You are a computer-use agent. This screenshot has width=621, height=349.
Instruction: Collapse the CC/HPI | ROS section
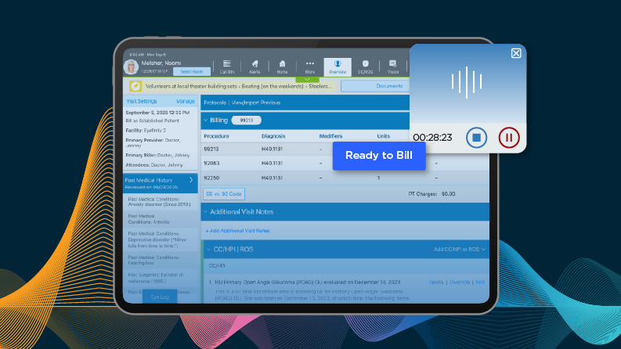tap(209, 250)
